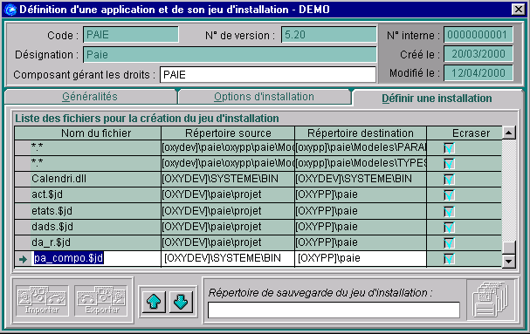Click the Code field containing PAIE
Screen dimensions: 530x334
pyautogui.click(x=131, y=35)
